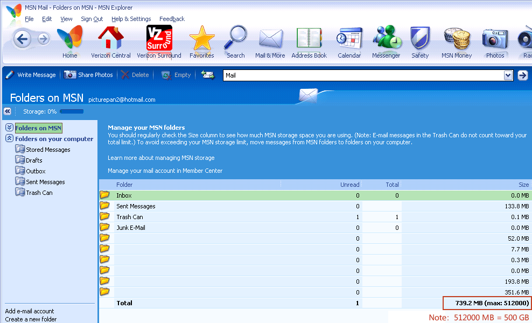532x323 pixels.
Task: Click Add e-mail account link
Action: click(x=30, y=311)
